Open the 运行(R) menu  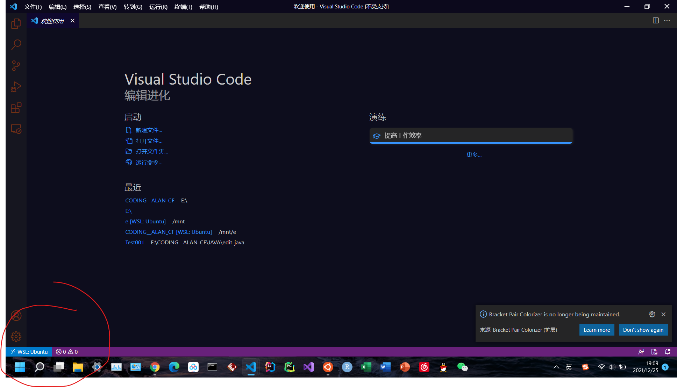(x=158, y=7)
